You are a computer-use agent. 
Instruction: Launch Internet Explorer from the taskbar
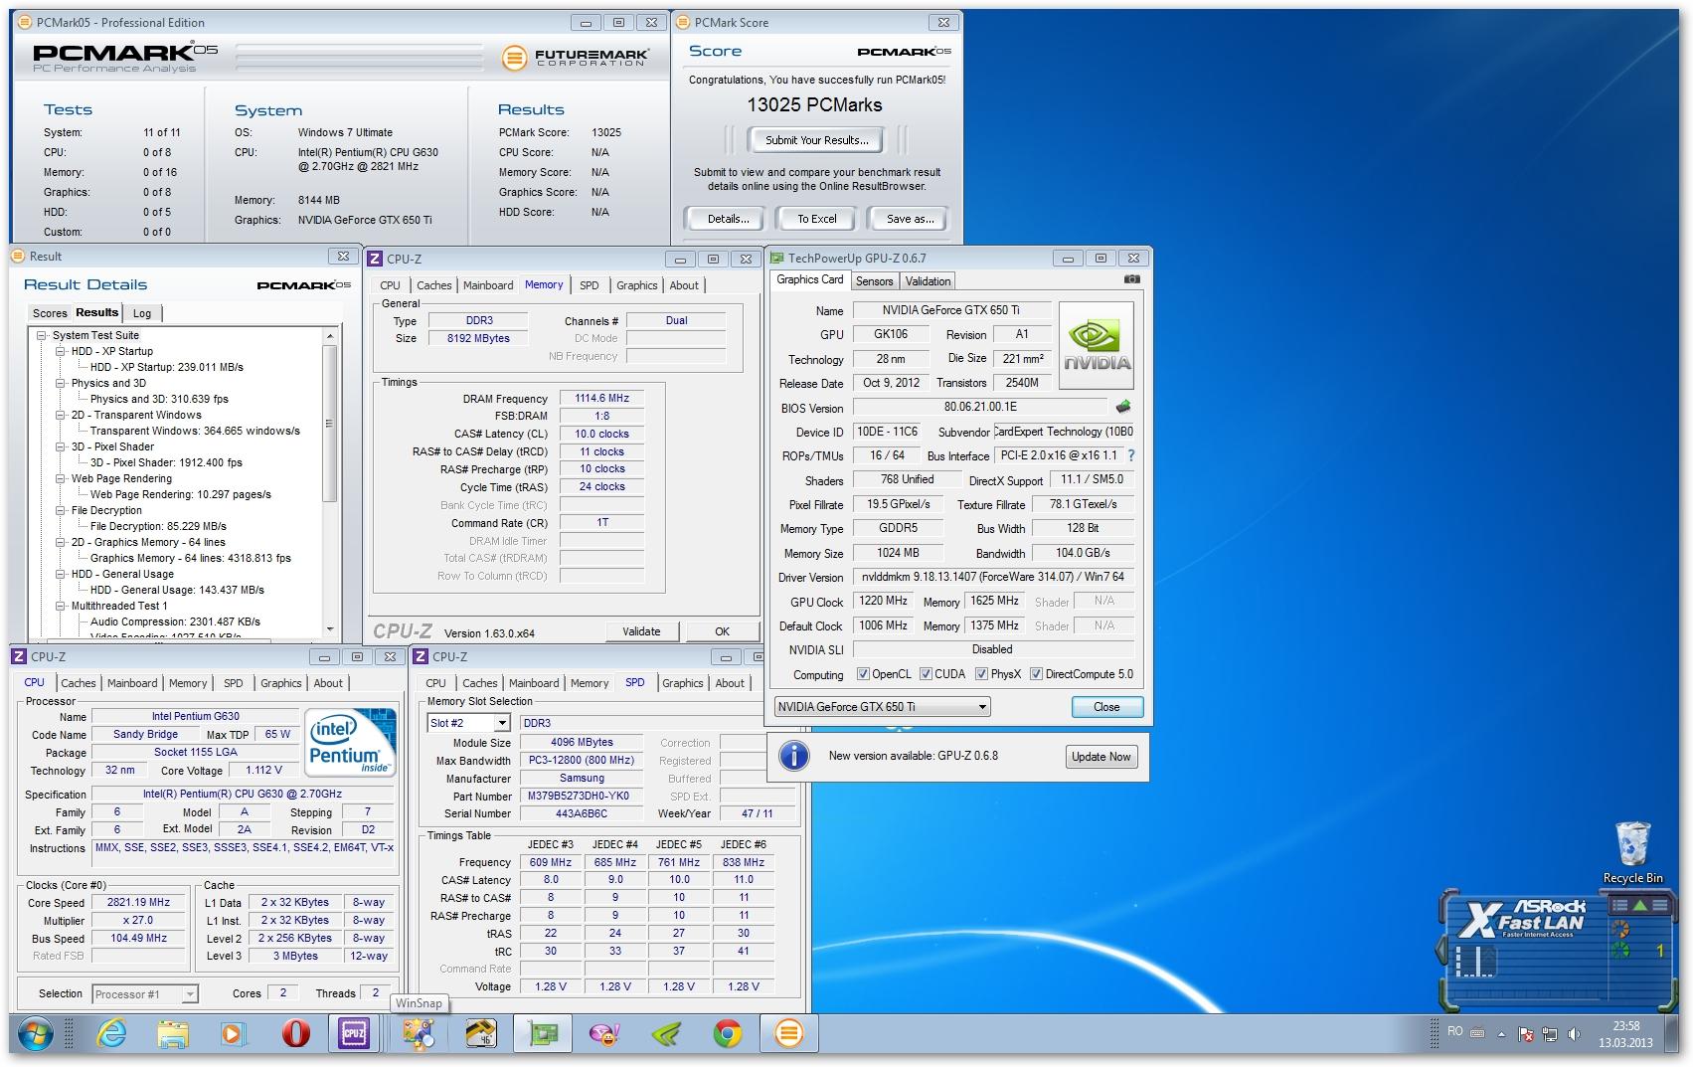pos(112,1034)
